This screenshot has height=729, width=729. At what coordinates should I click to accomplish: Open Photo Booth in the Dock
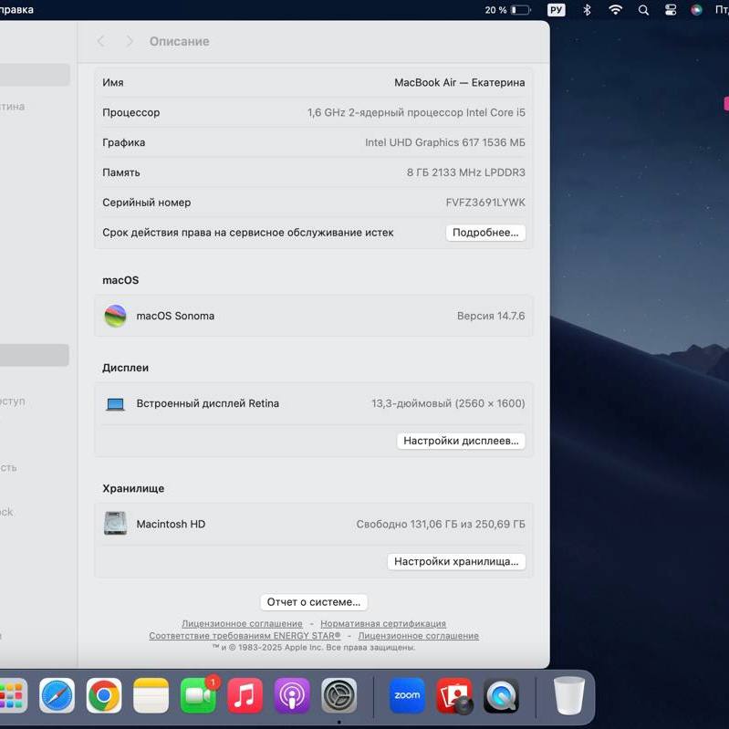tap(454, 695)
